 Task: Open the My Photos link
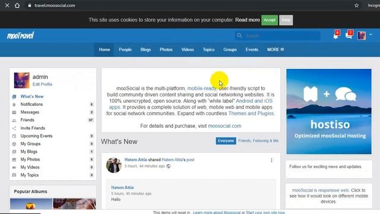point(30,159)
